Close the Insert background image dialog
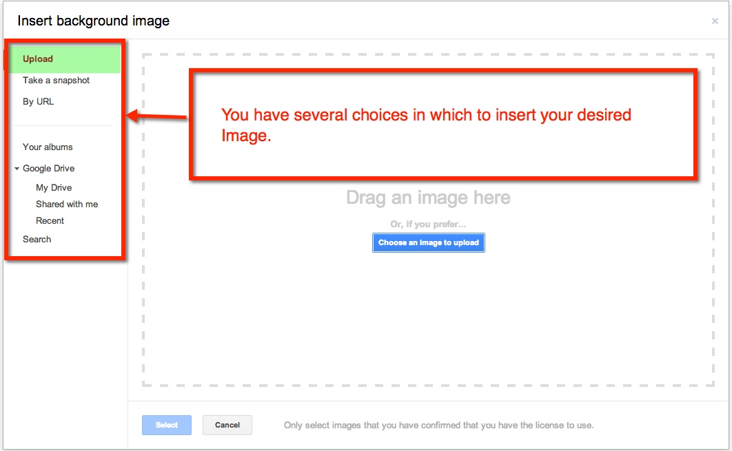The image size is (732, 451). click(x=715, y=21)
